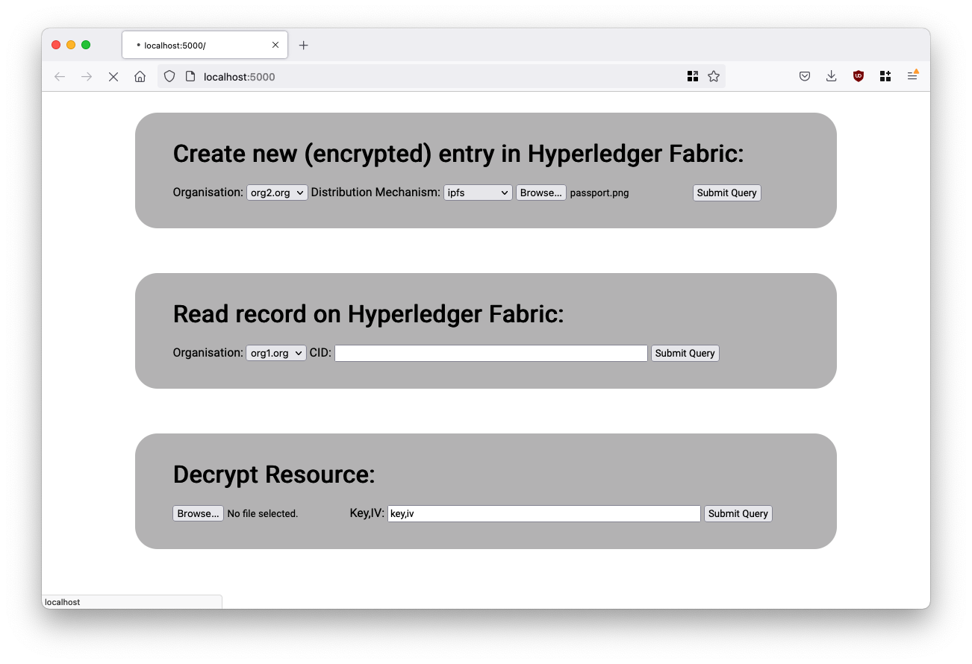
Task: Browse for file in Decrypt Resource
Action: click(x=198, y=513)
